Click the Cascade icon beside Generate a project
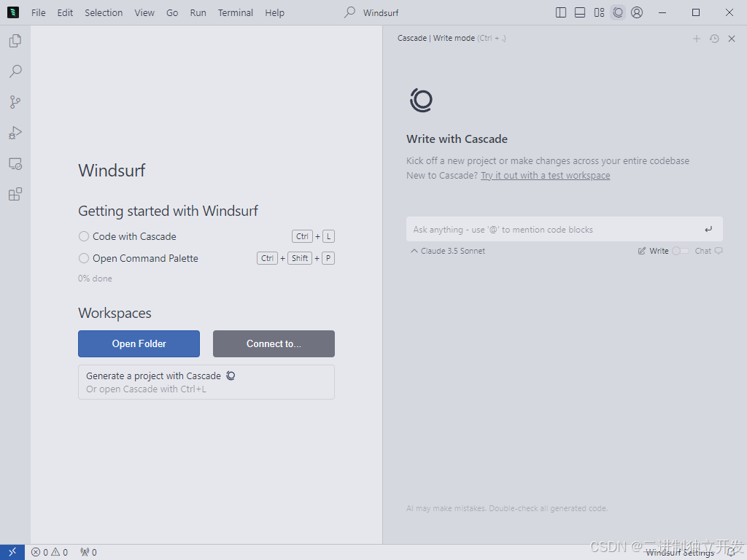Image resolution: width=747 pixels, height=560 pixels. pos(231,376)
